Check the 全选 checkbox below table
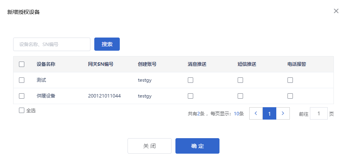 point(22,110)
